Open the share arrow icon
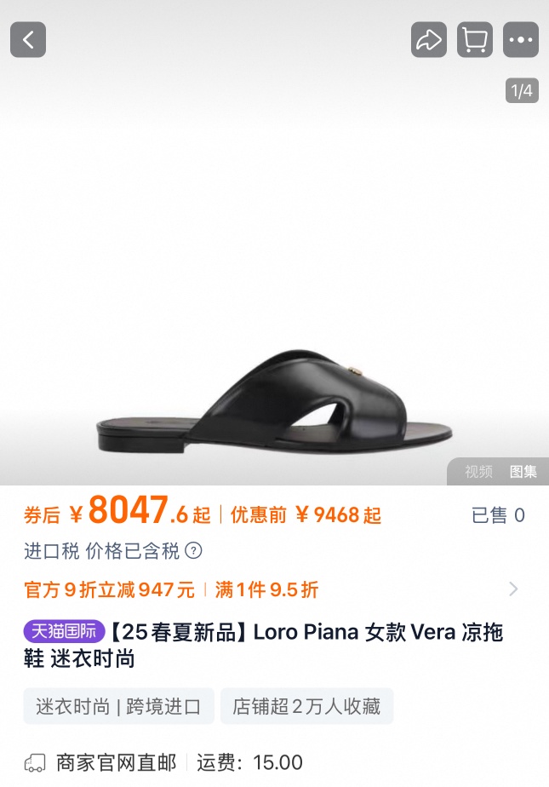Screen dimensions: 549x787 (x=429, y=40)
